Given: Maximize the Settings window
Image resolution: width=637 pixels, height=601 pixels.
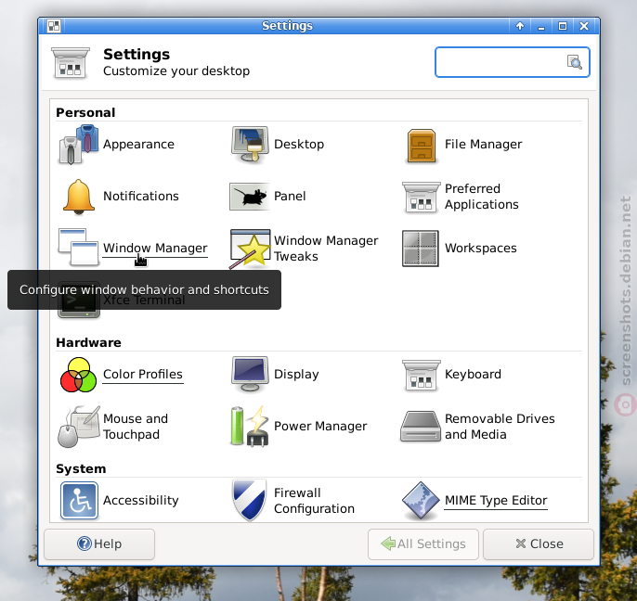Looking at the screenshot, I should click(563, 26).
